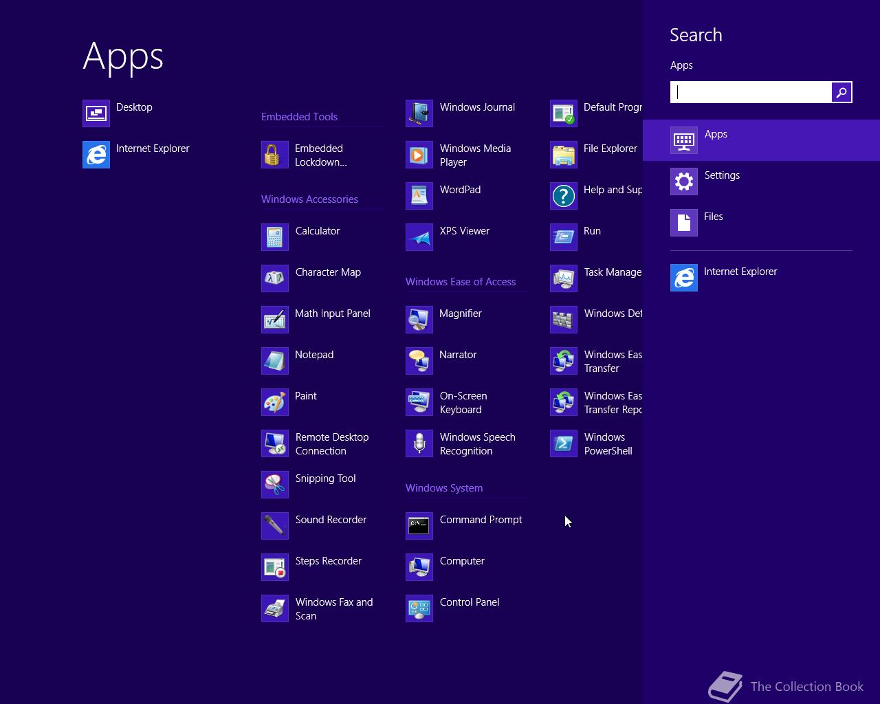Open Task Manager icon
Image resolution: width=880 pixels, height=704 pixels.
coord(564,278)
